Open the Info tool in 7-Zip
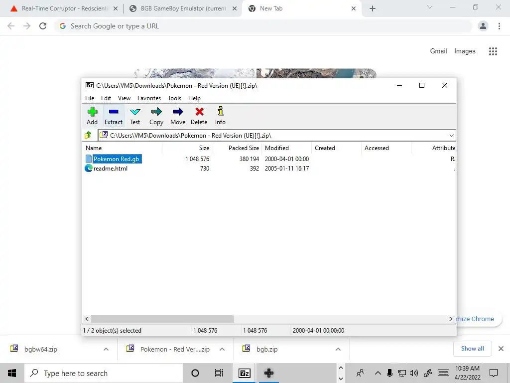Image resolution: width=510 pixels, height=383 pixels. click(220, 116)
